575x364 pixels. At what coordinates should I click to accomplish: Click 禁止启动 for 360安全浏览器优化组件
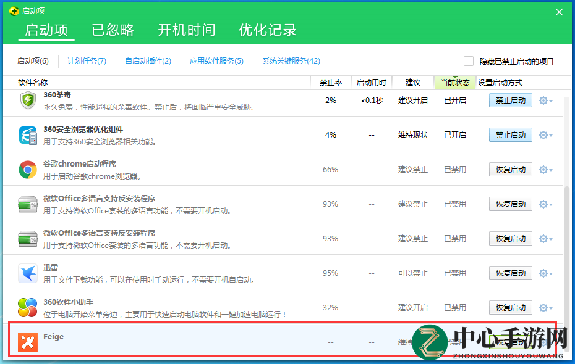pyautogui.click(x=511, y=135)
